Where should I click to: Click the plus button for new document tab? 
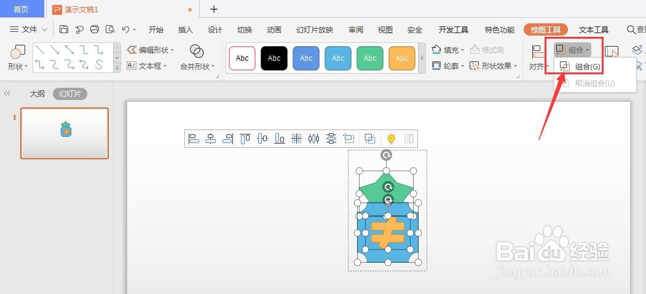coord(213,9)
